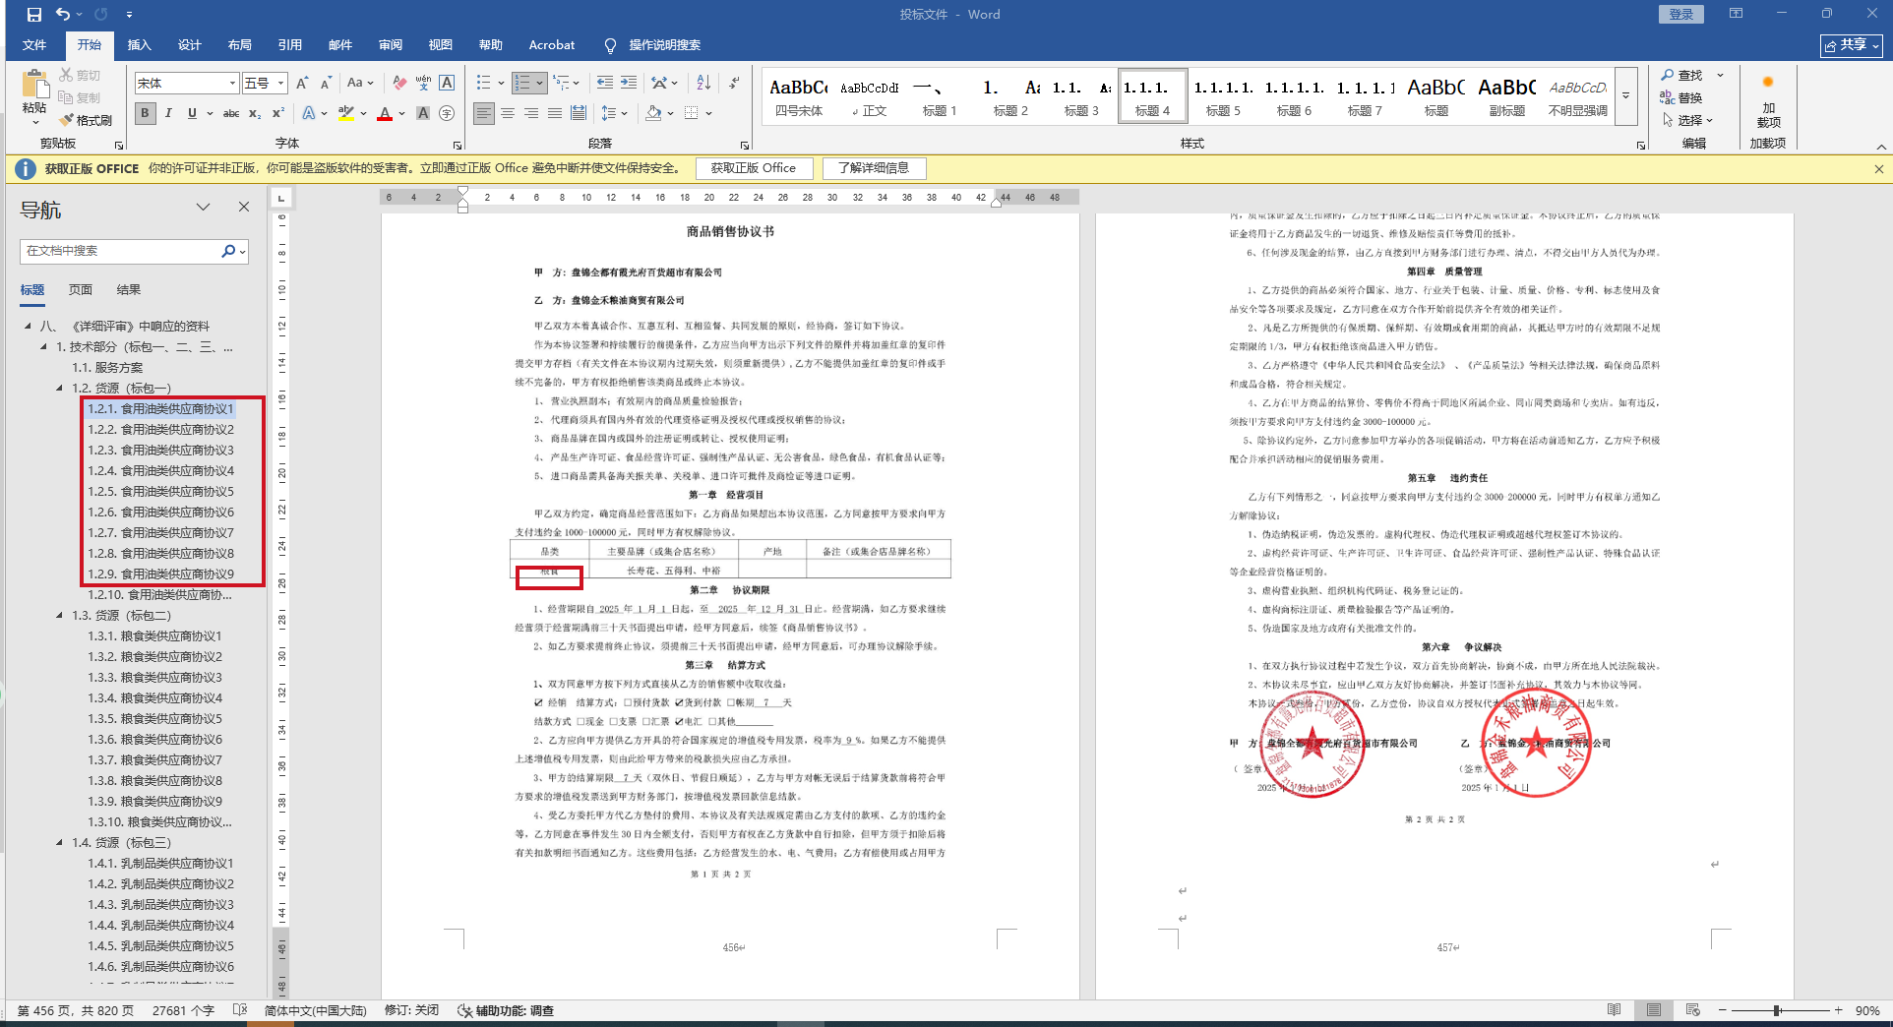Switch to Print Layout view in the status bar
Viewport: 1893px width, 1027px height.
point(1654,1010)
